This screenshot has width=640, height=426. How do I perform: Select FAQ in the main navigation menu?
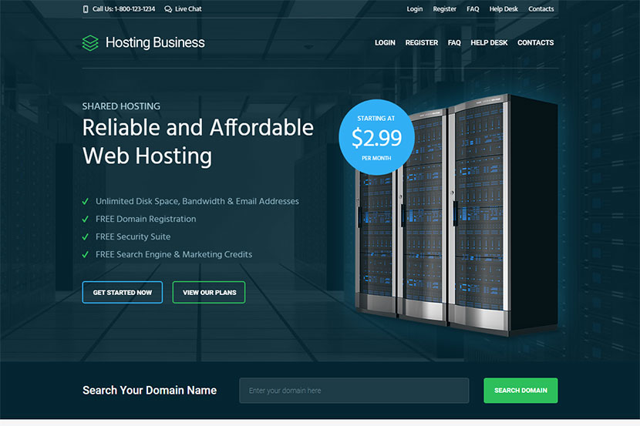(454, 43)
